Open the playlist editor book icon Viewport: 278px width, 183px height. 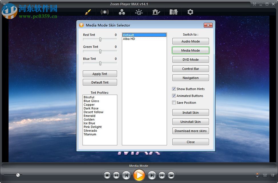tap(173, 12)
